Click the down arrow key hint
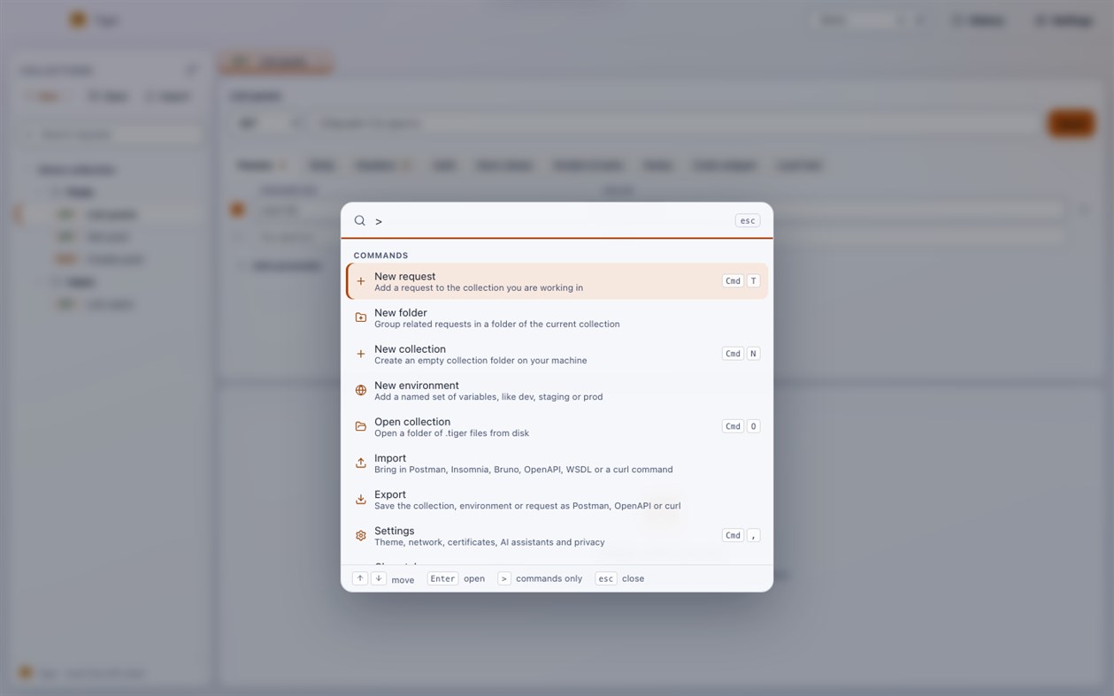Image resolution: width=1114 pixels, height=696 pixels. coord(378,578)
